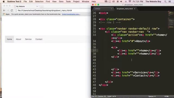This screenshot has height=98, width=174.
Task: Open the Help menu
Action: pyautogui.click(x=94, y=1)
